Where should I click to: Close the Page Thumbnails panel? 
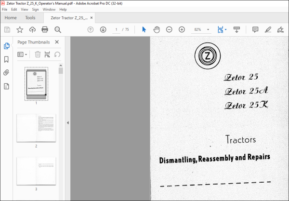[x=57, y=42]
